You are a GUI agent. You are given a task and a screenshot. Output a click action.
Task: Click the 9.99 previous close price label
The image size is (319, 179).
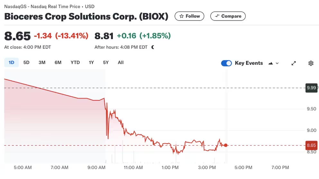312,88
